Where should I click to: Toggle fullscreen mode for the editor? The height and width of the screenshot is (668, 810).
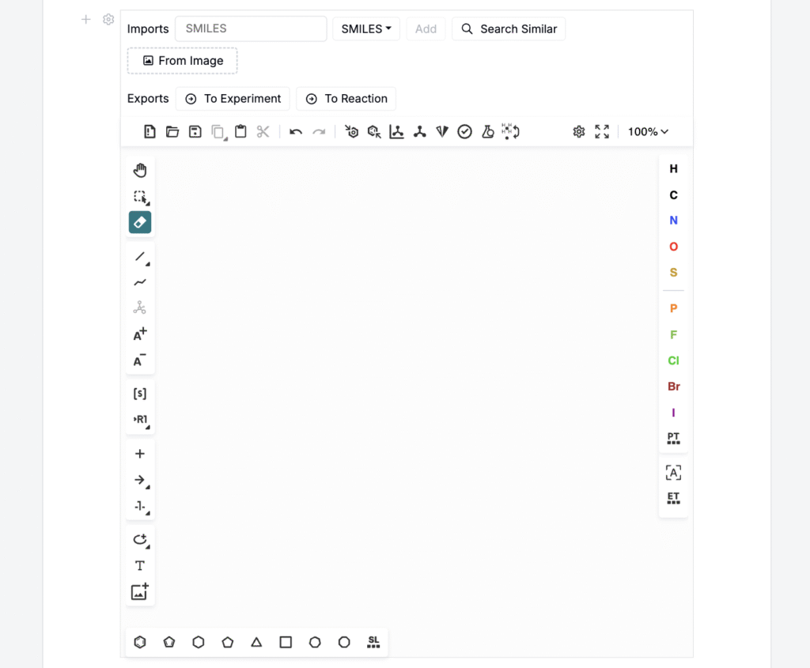coord(603,132)
